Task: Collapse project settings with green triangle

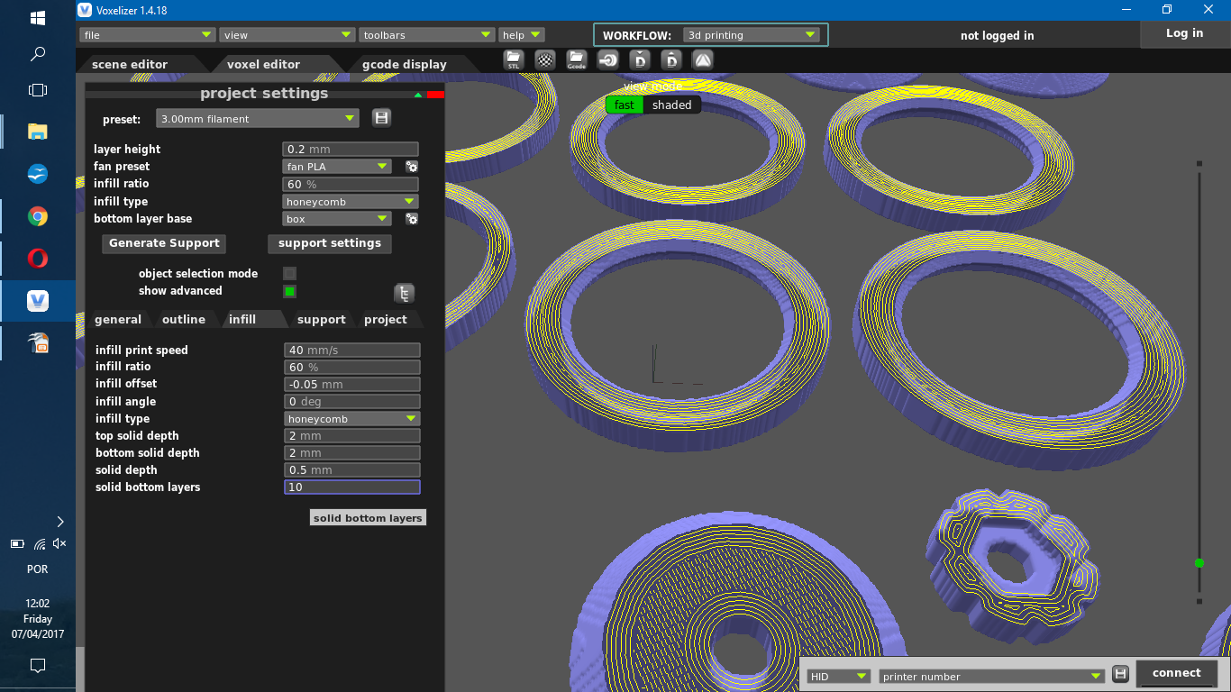Action: 417,95
